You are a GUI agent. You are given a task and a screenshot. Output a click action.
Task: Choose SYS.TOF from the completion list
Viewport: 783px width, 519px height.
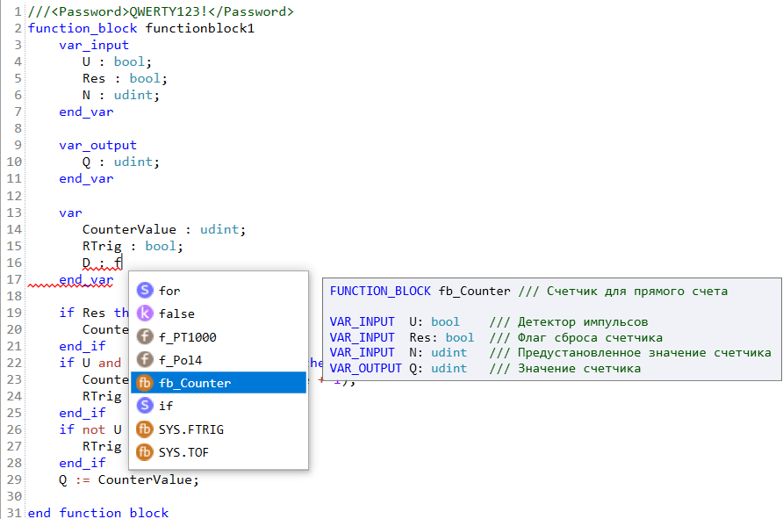tap(183, 452)
